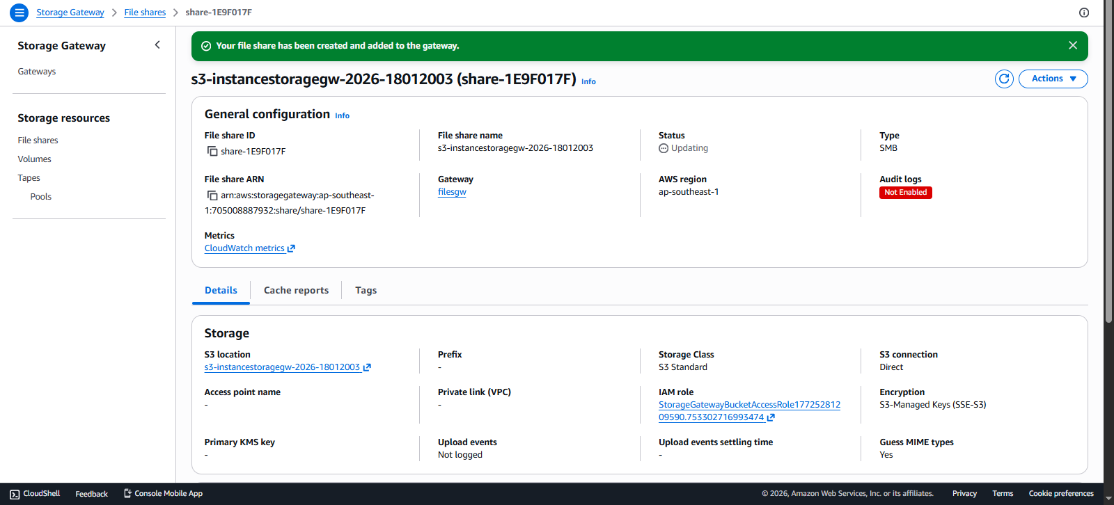Open Volumes in the sidebar

(35, 159)
